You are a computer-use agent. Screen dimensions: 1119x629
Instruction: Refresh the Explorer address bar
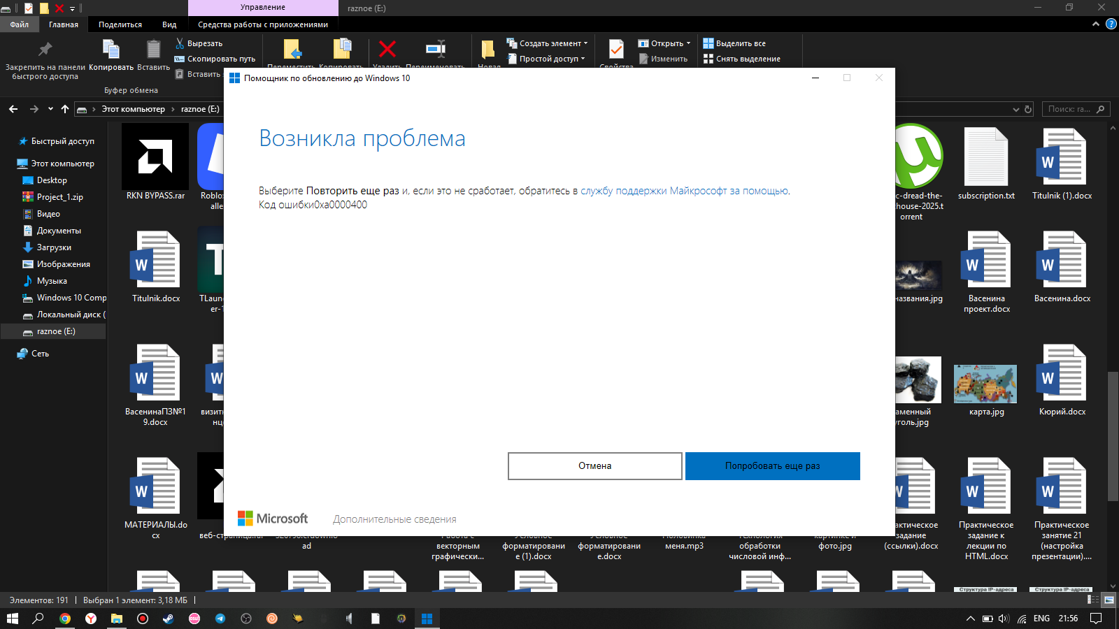click(1028, 109)
